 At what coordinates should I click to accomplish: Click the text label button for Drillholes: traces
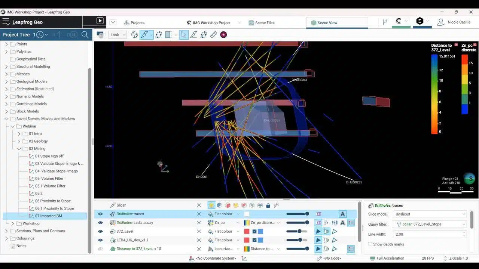342,214
